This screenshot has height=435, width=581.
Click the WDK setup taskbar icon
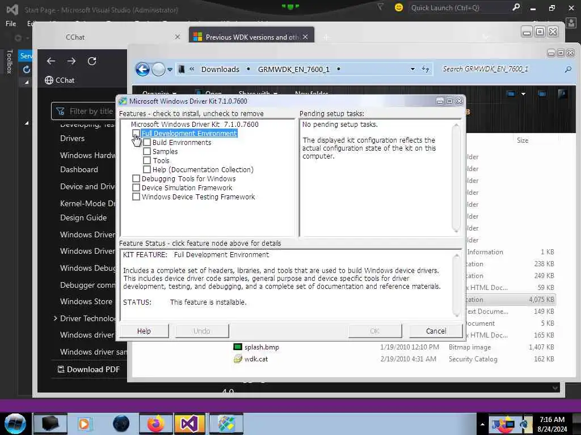pos(226,424)
